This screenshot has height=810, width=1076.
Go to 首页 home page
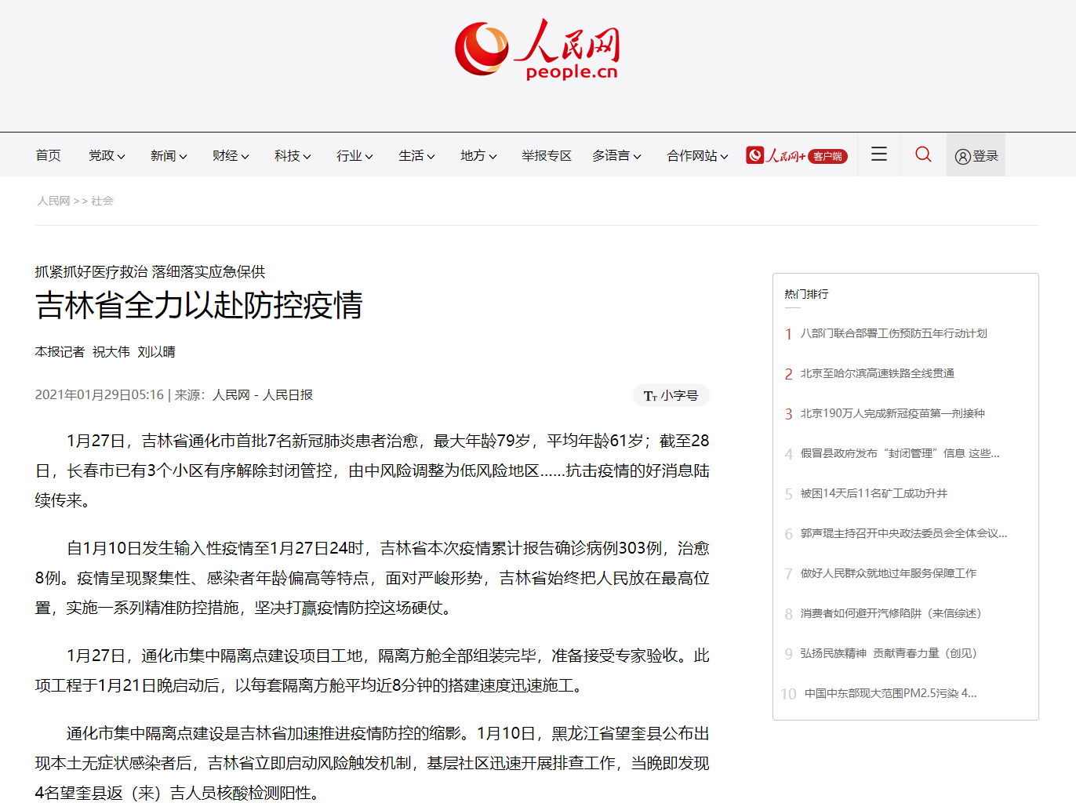(48, 155)
